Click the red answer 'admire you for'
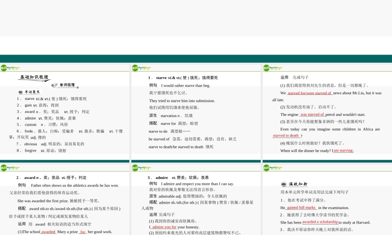392x235 pixels. pos(164,227)
